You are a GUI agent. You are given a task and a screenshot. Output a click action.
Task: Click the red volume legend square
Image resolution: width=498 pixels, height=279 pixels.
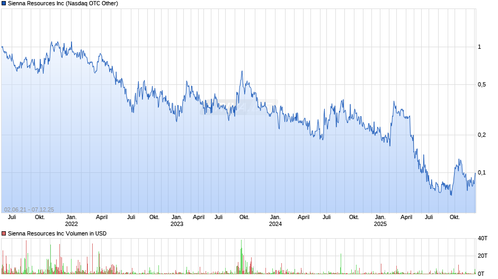tap(4, 233)
